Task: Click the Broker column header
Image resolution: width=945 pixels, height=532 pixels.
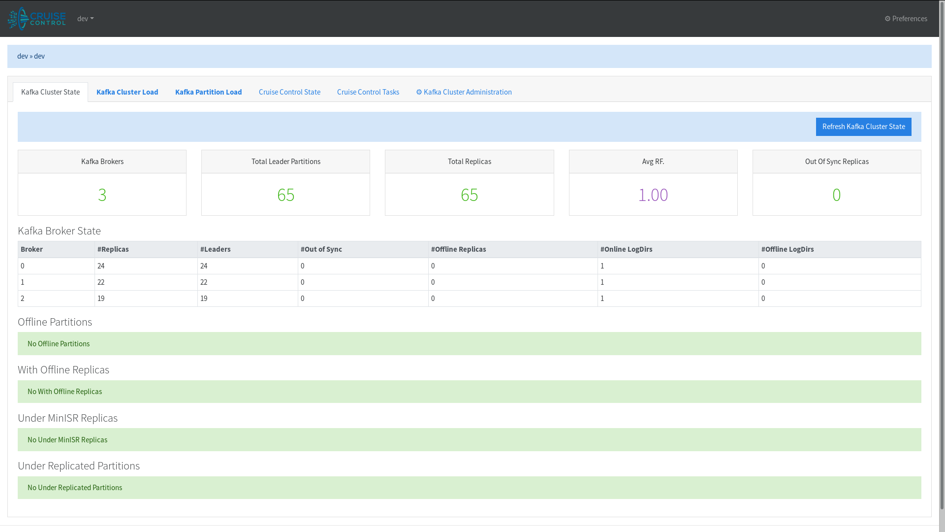Action: point(56,249)
